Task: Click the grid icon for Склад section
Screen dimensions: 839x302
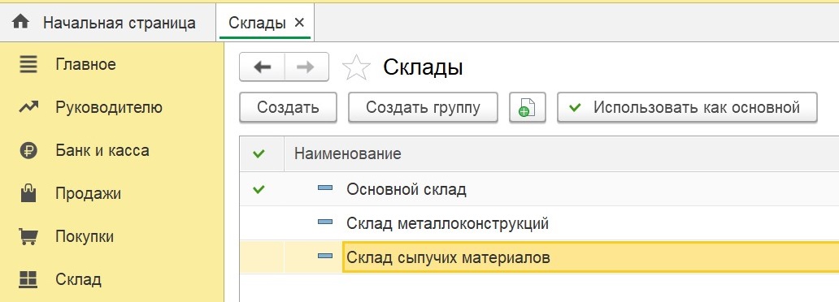Action: tap(28, 279)
